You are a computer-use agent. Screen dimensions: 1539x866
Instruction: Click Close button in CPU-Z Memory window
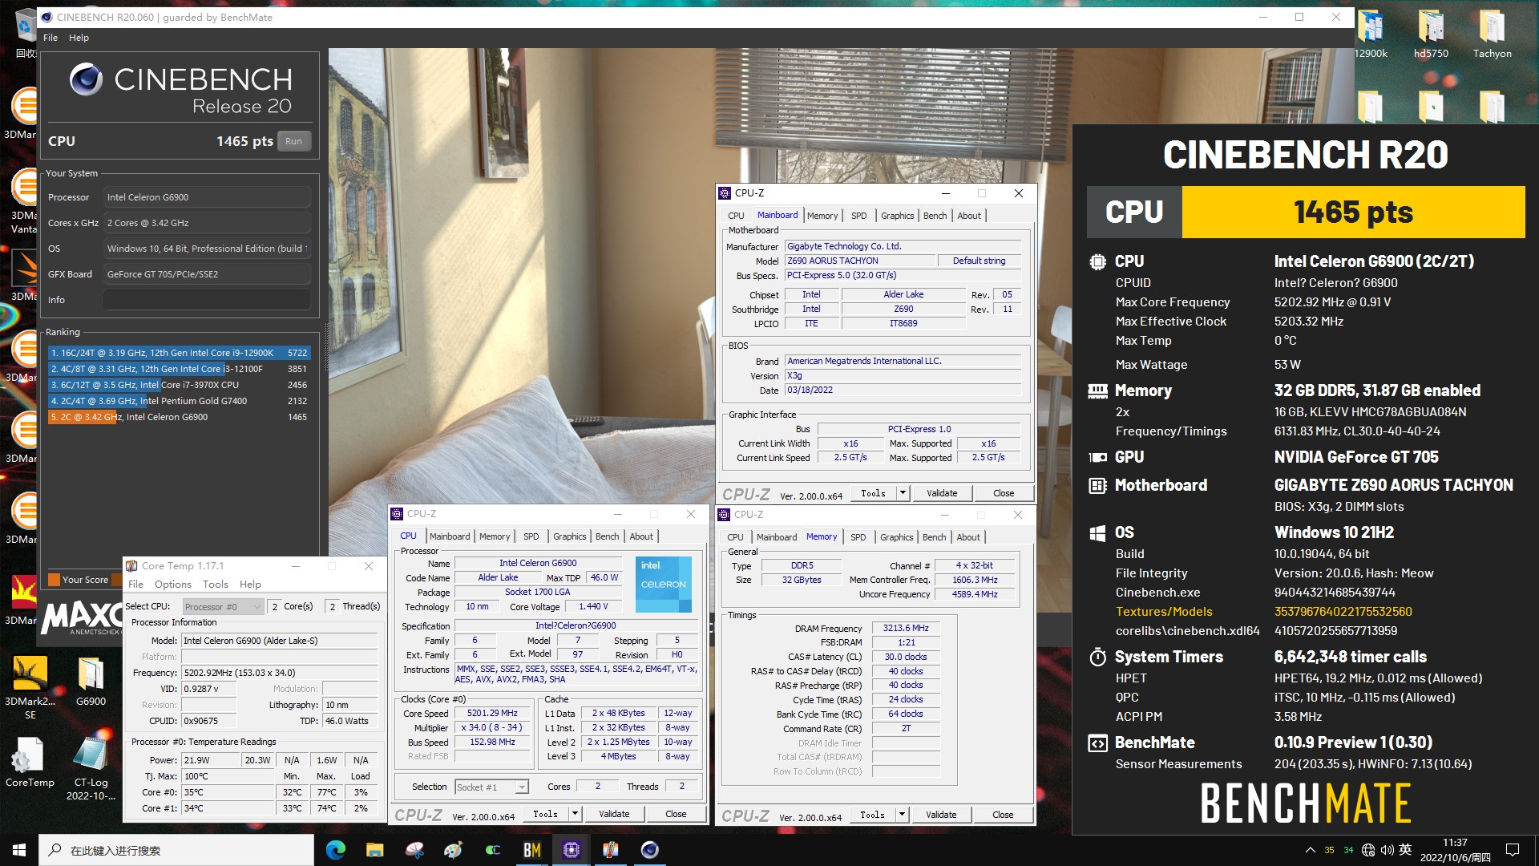coord(1003,815)
